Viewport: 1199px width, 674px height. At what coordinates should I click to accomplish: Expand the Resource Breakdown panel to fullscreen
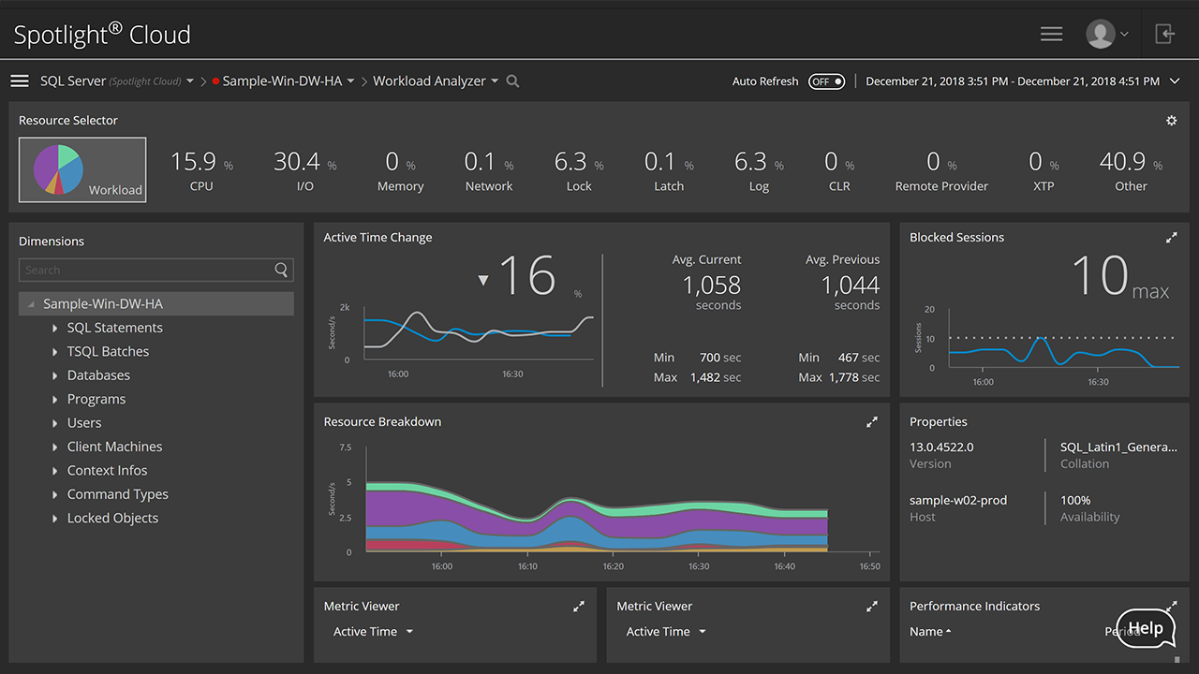(871, 421)
